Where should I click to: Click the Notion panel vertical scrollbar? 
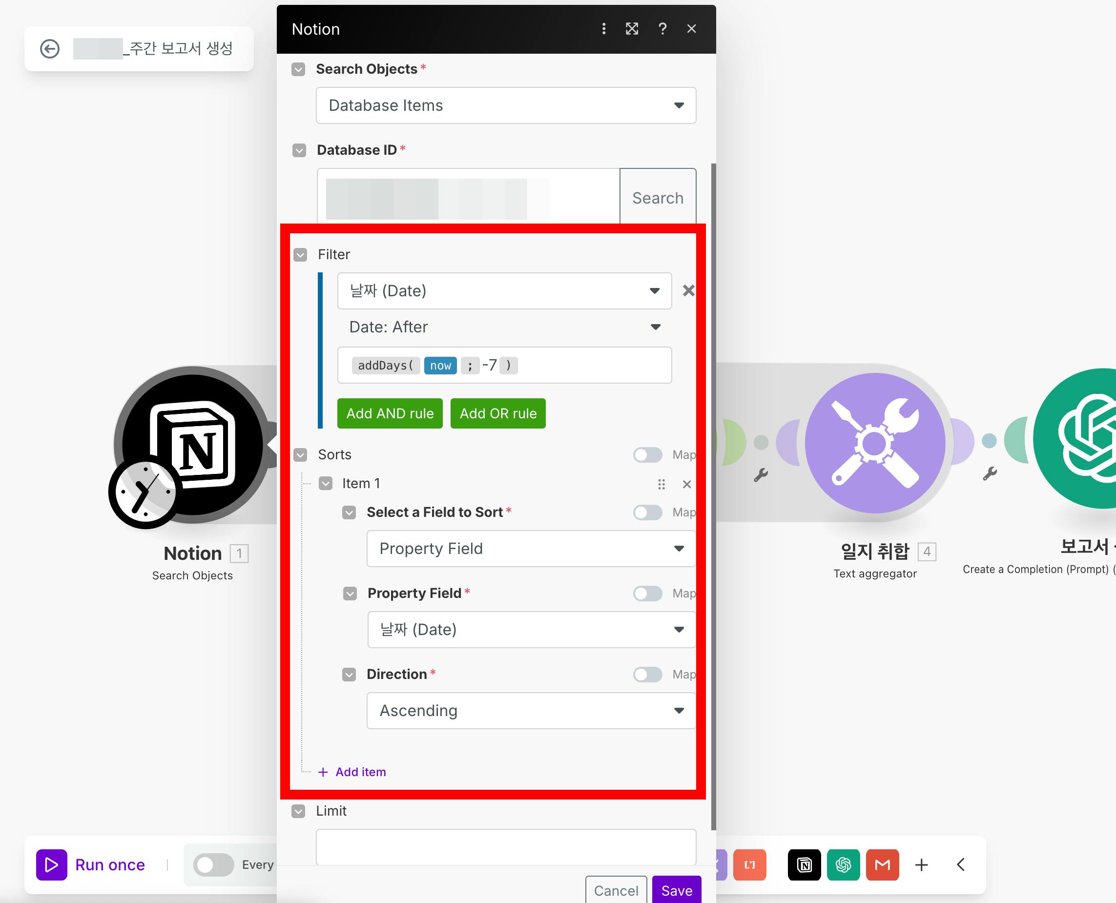click(x=713, y=497)
